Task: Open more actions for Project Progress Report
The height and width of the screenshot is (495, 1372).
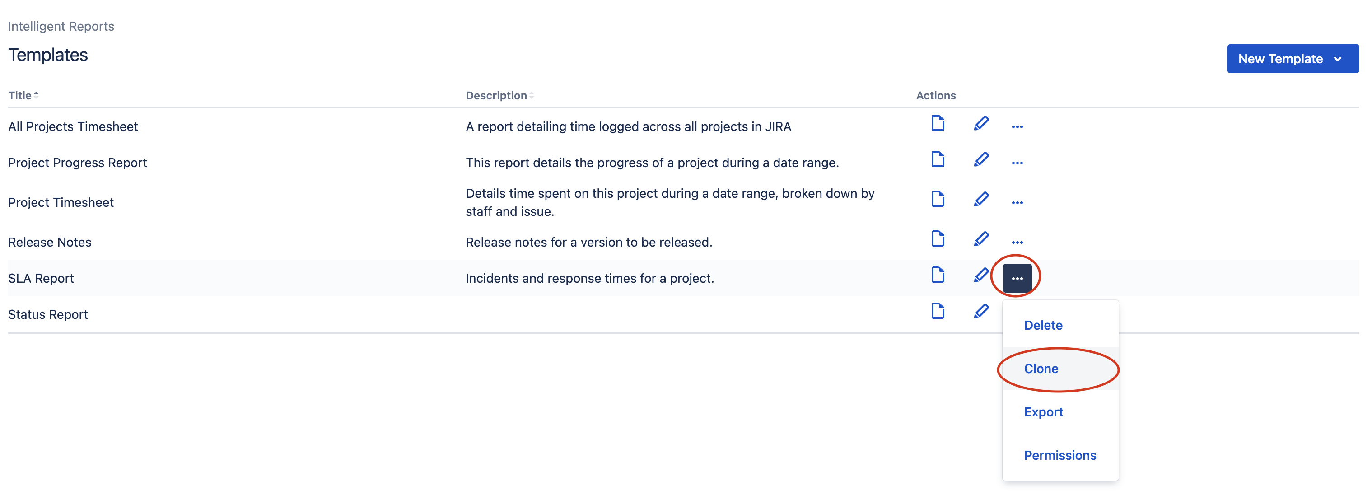Action: (x=1017, y=163)
